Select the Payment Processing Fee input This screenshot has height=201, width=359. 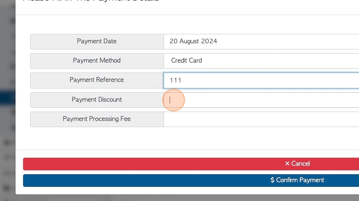pos(261,119)
